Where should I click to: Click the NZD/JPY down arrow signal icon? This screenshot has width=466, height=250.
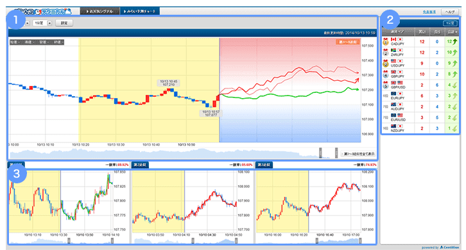[x=454, y=129]
